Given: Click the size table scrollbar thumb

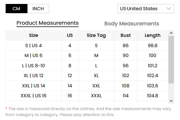Looking at the screenshot, I should tap(171, 60).
